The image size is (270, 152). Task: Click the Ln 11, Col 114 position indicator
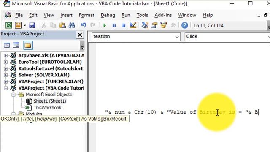click(x=208, y=25)
